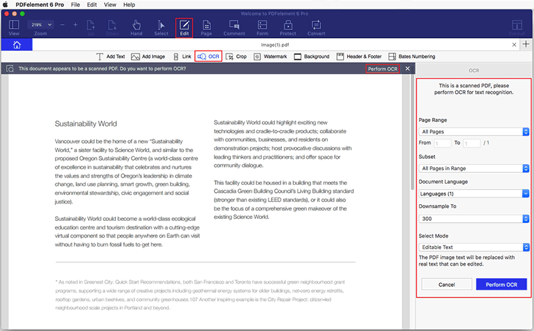
Task: Open the Downsample To dropdown 300
Action: (474, 219)
